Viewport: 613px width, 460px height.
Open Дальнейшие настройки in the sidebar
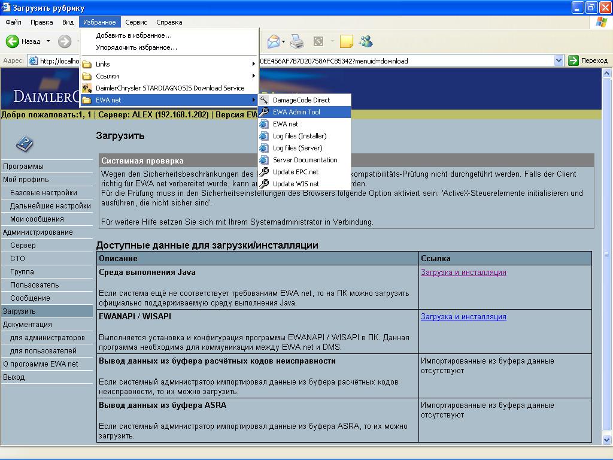pos(50,206)
